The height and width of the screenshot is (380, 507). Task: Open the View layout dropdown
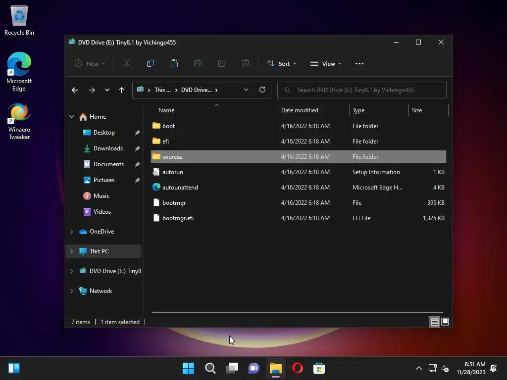(326, 64)
